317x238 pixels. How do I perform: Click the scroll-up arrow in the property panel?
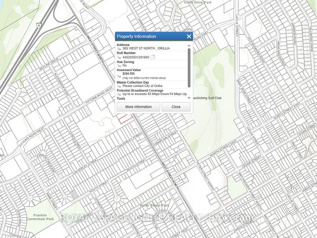click(x=189, y=45)
